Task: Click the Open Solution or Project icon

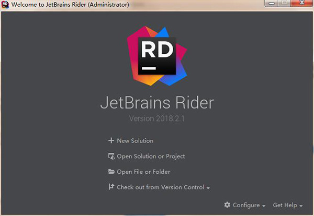Action: coord(111,156)
